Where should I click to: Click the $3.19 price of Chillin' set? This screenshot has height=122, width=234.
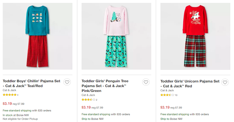click(7, 104)
